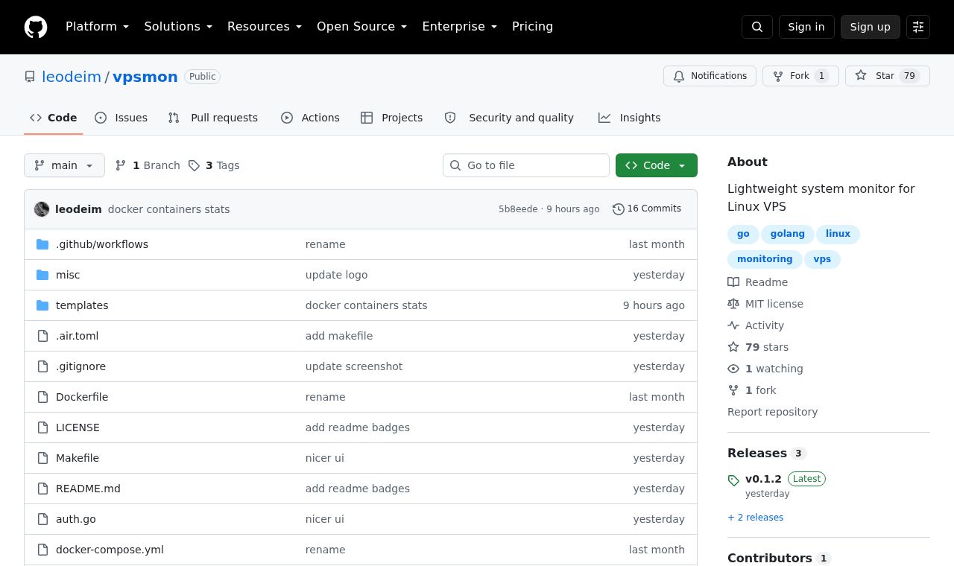This screenshot has width=954, height=566.
Task: Switch to the Issues tab
Action: (121, 118)
